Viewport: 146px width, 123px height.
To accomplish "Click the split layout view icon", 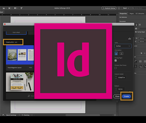I will coord(115,115).
